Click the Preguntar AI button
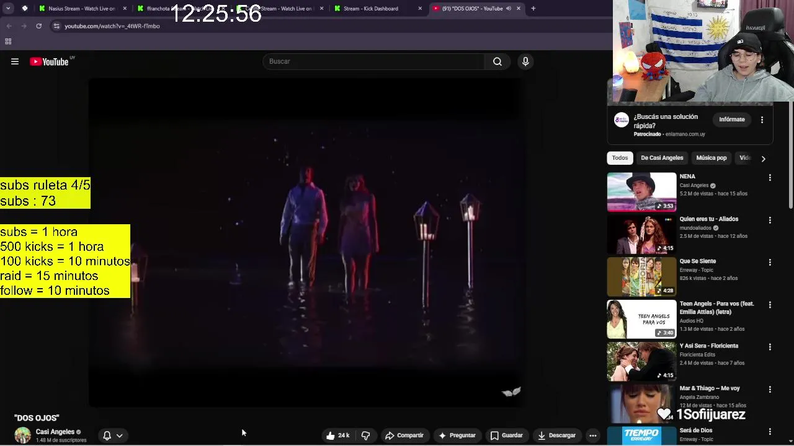 pyautogui.click(x=457, y=435)
